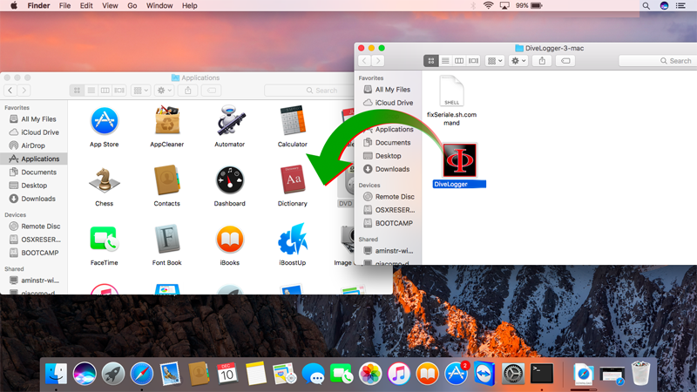The width and height of the screenshot is (697, 392).
Task: Open Notification Center in menu bar
Action: [x=680, y=6]
